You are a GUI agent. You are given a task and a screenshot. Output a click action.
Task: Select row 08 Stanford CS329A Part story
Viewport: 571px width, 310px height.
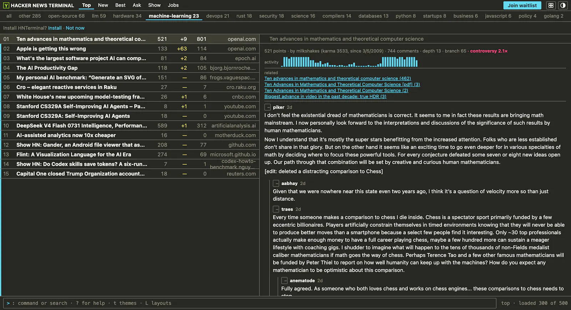coord(130,106)
